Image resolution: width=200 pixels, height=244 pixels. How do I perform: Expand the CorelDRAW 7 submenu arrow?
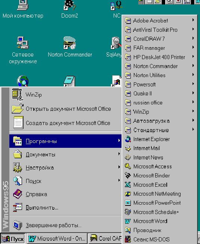tap(193, 38)
